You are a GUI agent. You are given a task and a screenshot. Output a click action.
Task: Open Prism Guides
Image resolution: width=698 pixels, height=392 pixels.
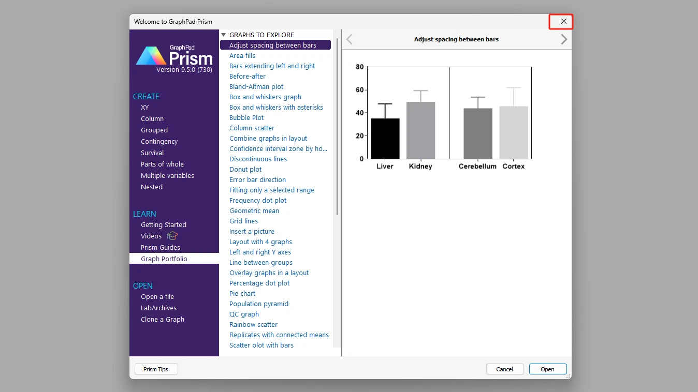tap(161, 247)
